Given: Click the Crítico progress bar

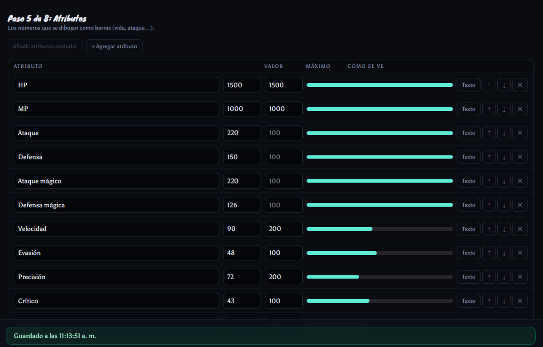Looking at the screenshot, I should 380,301.
